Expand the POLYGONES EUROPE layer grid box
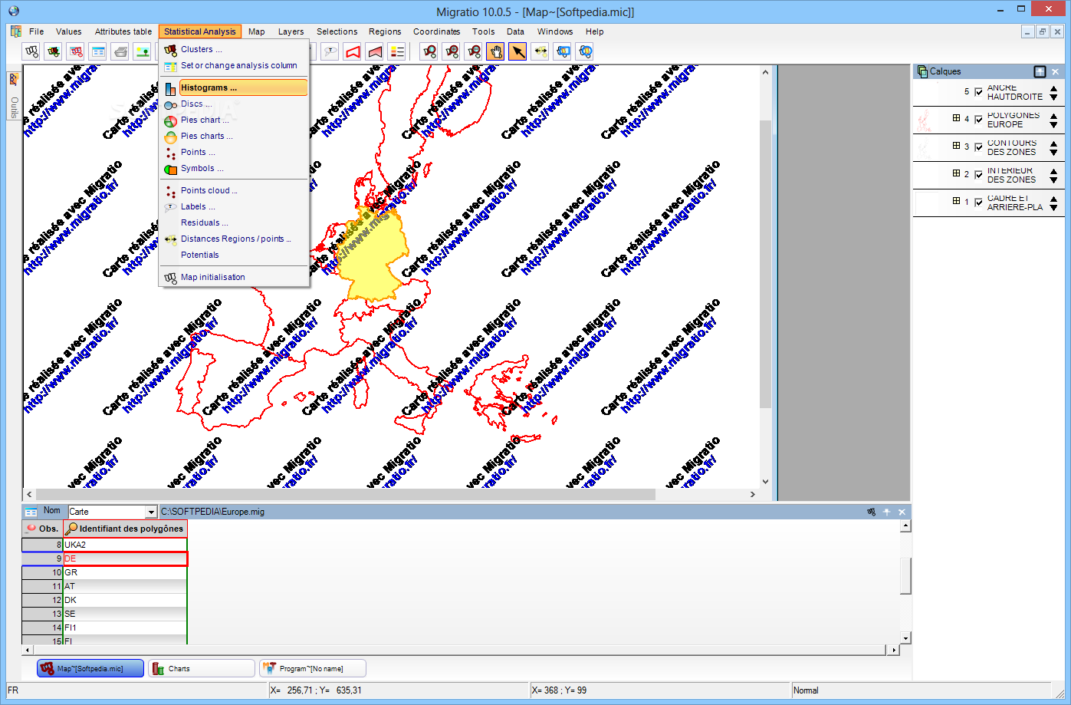Viewport: 1071px width, 705px height. click(956, 118)
